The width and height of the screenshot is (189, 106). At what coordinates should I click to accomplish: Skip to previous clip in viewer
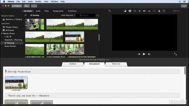(139, 54)
